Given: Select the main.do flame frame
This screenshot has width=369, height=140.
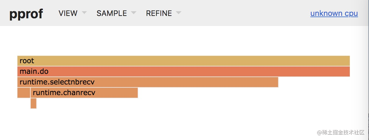Looking at the screenshot, I should click(184, 71).
